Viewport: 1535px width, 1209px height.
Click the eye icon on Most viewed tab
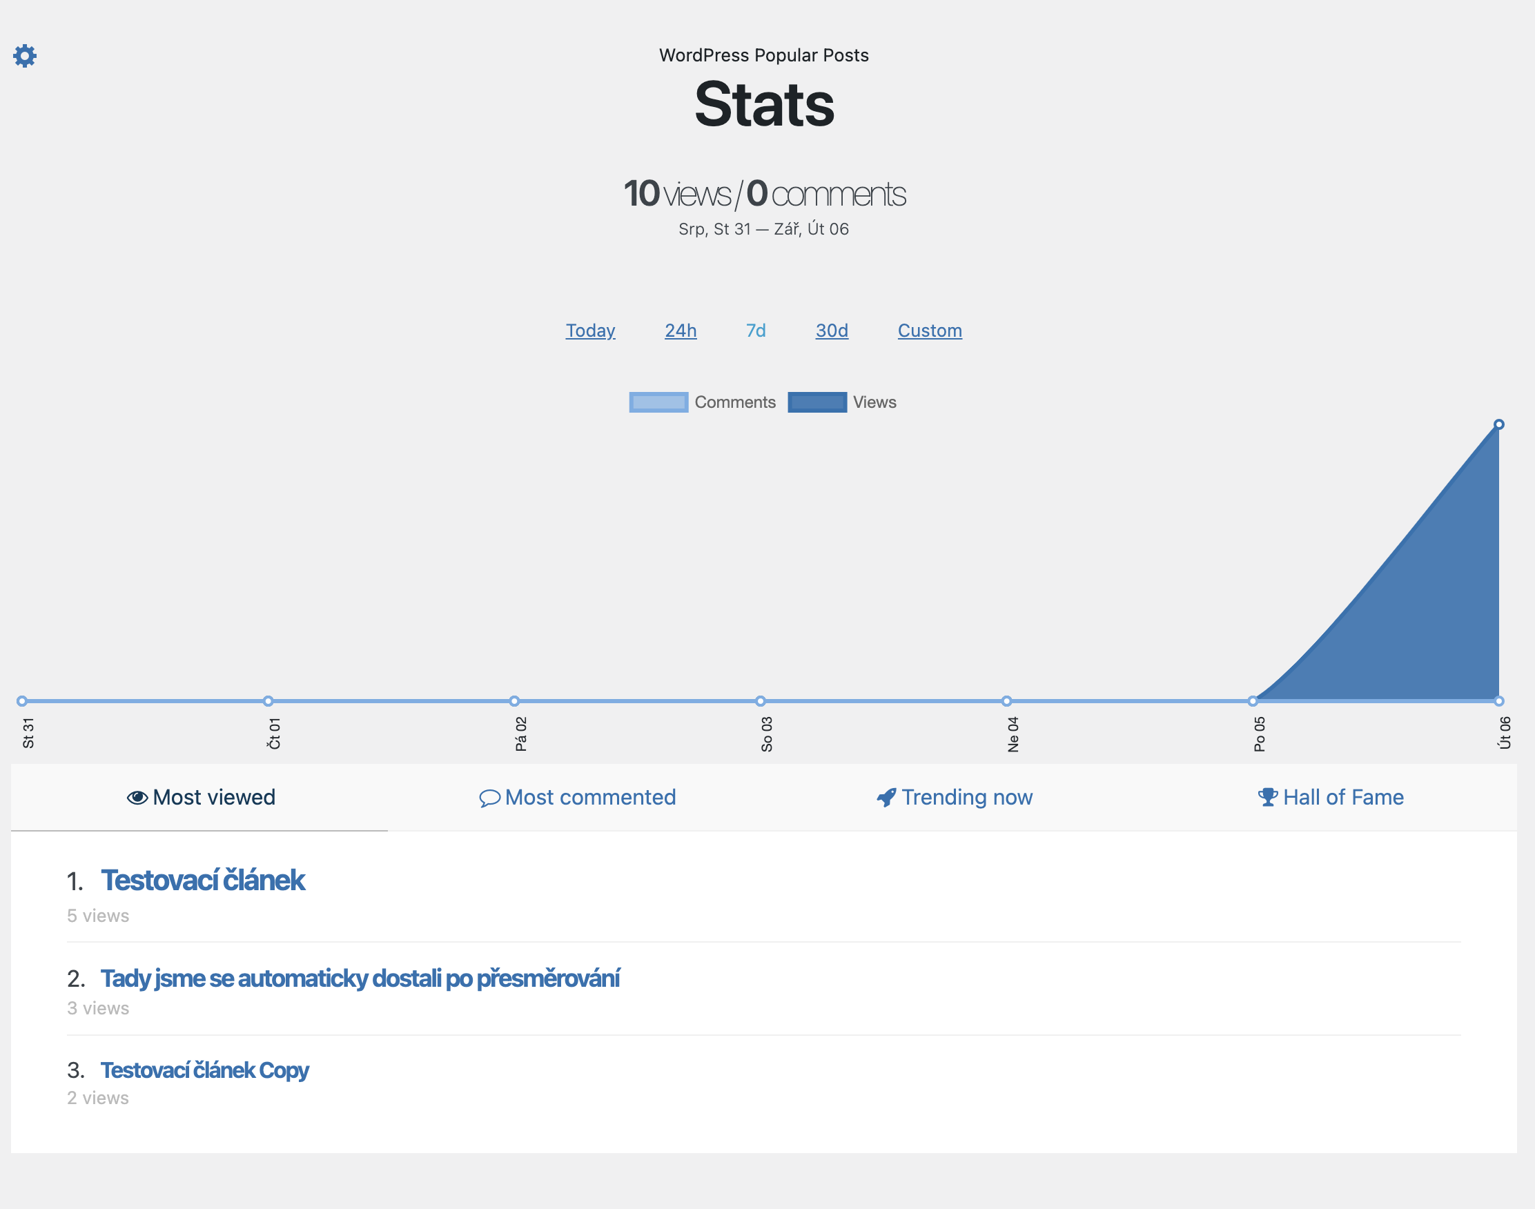(137, 798)
